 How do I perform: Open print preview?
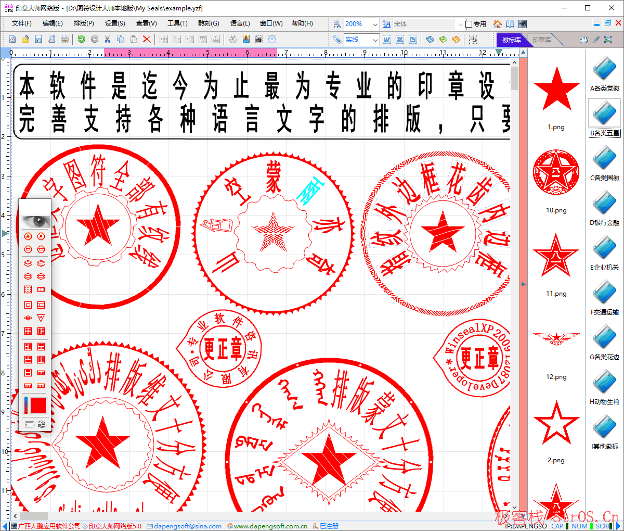(x=51, y=39)
